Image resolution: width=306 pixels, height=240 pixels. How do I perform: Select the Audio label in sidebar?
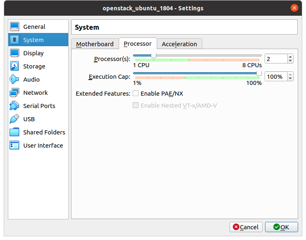(31, 80)
